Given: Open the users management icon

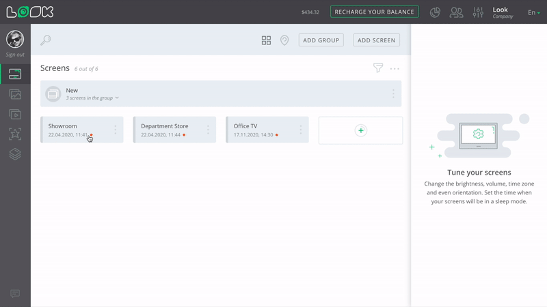Looking at the screenshot, I should pos(456,12).
